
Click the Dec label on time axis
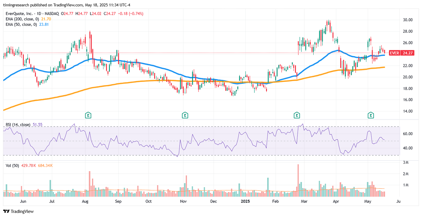tap(213, 201)
